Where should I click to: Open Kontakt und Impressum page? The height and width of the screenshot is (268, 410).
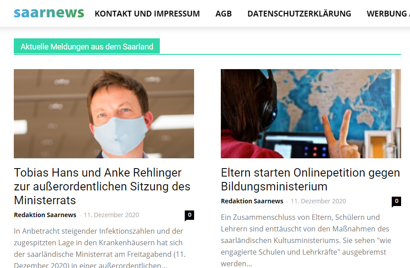click(147, 14)
